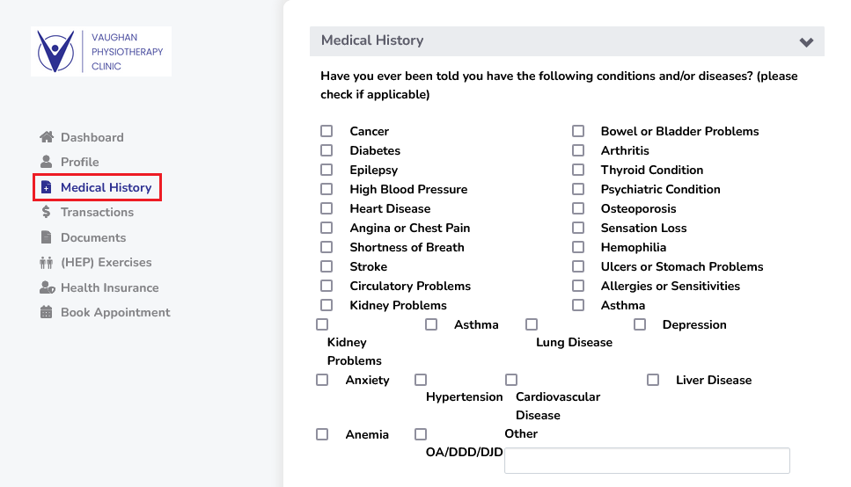Click the HEP Exercises people icon
Viewport: 851px width, 487px height.
[x=47, y=262]
